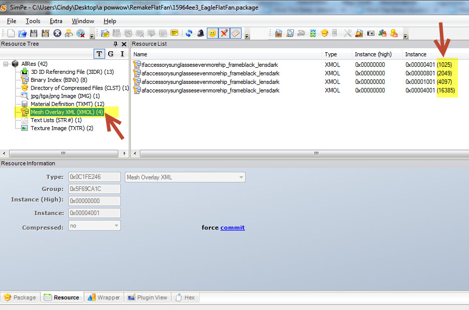Click the commit link
The image size is (469, 310).
click(232, 228)
